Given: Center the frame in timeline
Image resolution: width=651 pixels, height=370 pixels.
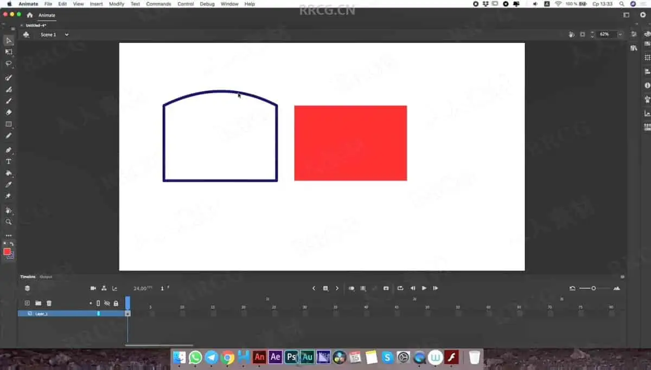Looking at the screenshot, I should click(386, 288).
